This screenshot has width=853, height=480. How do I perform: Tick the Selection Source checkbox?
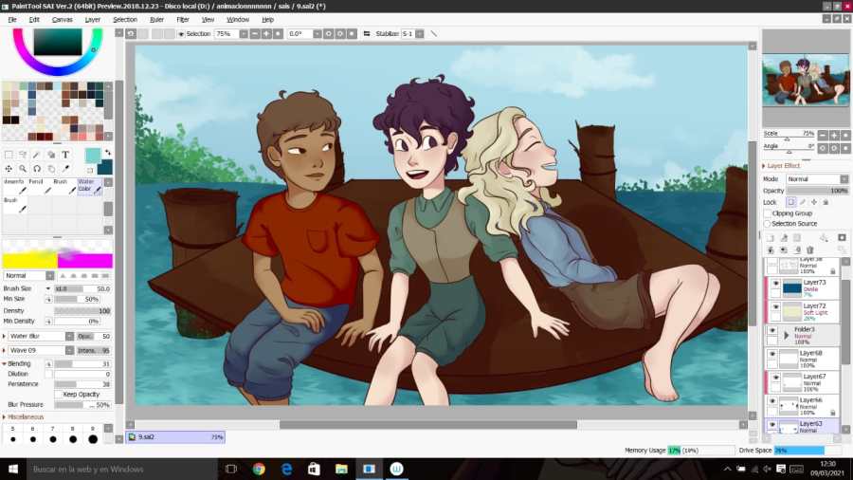(x=769, y=224)
